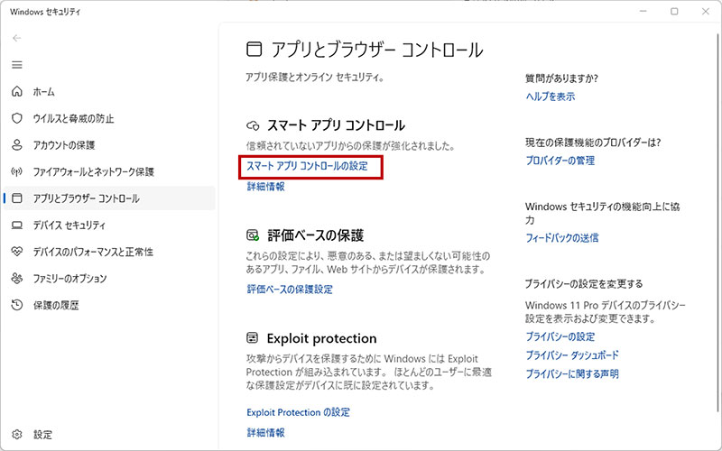Click ヘルプを表示 link
The image size is (722, 451).
click(551, 97)
